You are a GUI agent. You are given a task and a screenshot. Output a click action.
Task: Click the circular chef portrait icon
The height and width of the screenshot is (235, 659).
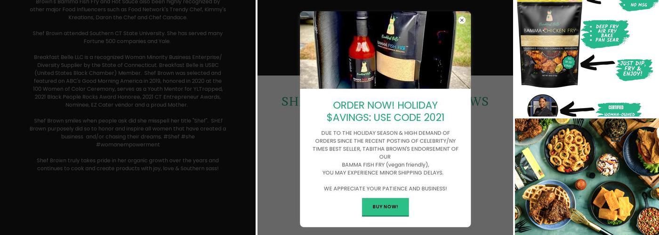coord(543,107)
